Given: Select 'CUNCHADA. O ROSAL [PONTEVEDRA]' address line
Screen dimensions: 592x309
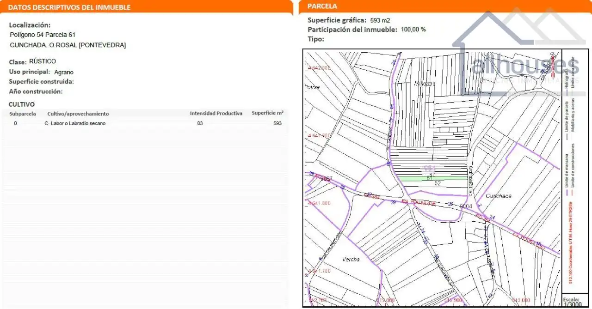Looking at the screenshot, I should click(68, 45).
